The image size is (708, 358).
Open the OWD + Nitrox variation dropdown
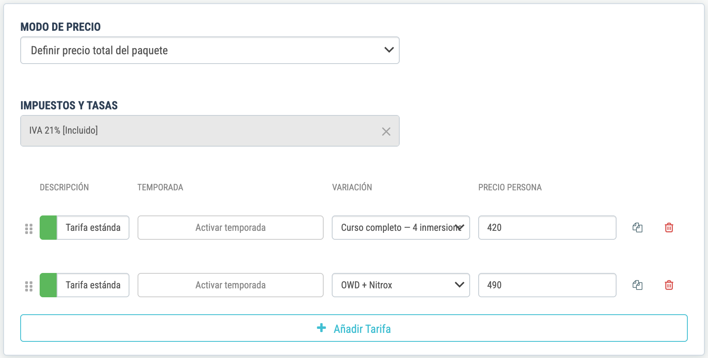click(x=401, y=285)
